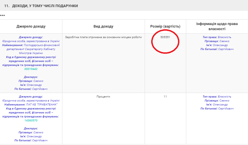The image size is (248, 145).
Task: Click 'Прізвище: Саєнко' in interest ownership cell
Action: (217, 101)
